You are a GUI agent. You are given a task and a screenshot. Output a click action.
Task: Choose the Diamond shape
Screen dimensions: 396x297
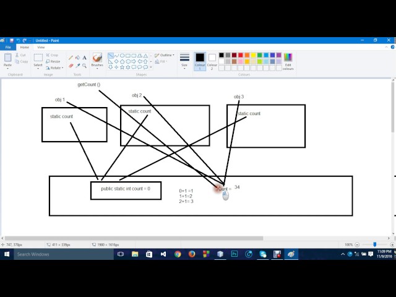pyautogui.click(x=116, y=61)
